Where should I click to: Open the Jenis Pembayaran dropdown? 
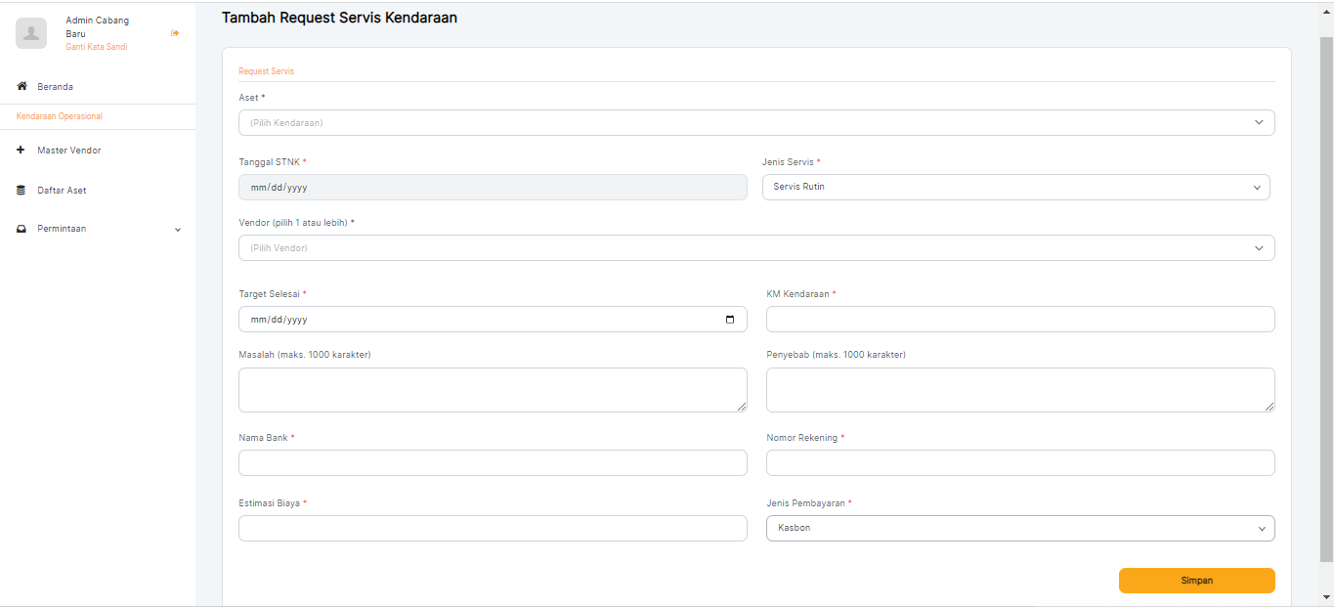click(x=1019, y=529)
